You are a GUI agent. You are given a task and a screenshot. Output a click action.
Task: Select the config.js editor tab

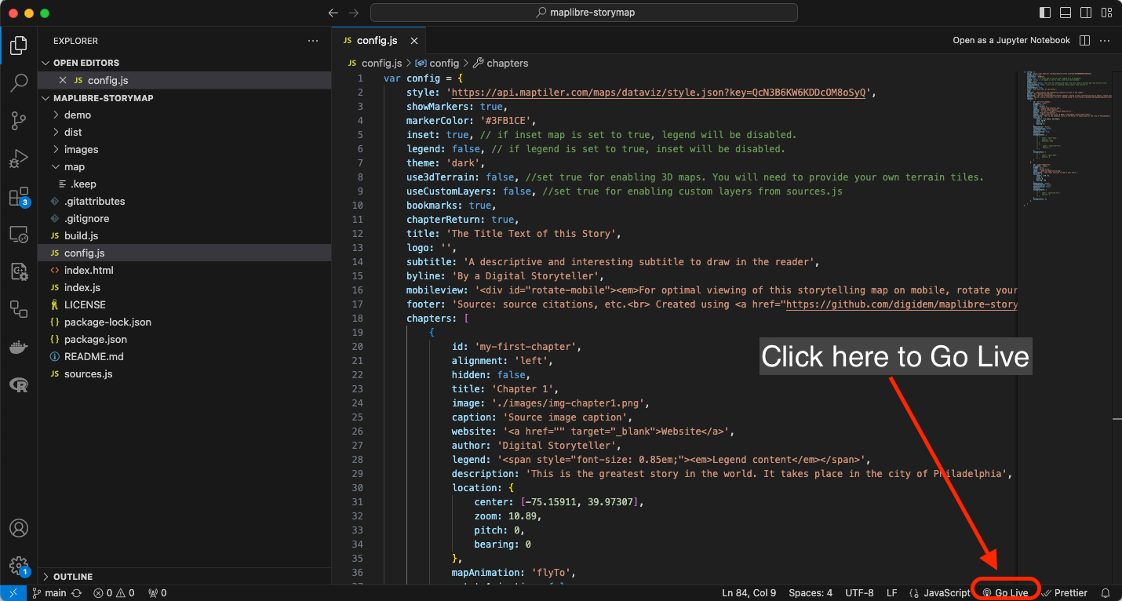coord(377,41)
